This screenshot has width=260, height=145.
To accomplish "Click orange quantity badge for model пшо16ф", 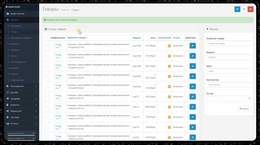I will tap(169, 56).
